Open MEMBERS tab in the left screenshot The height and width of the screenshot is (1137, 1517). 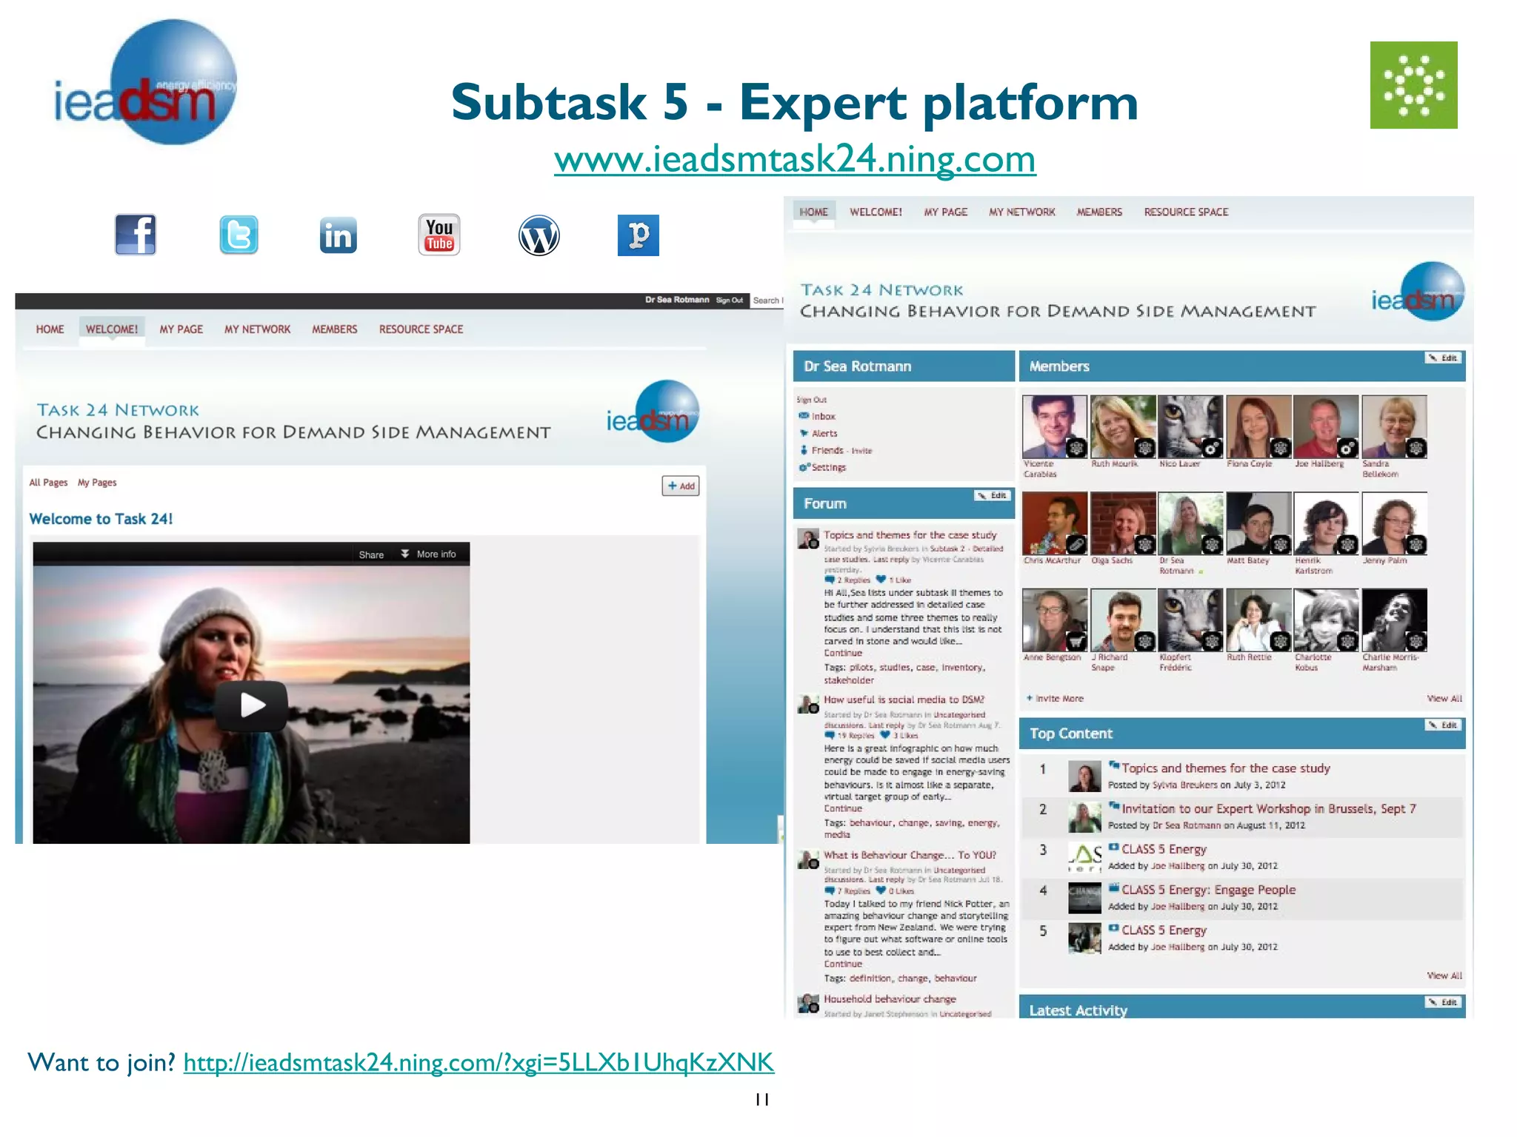pos(335,329)
